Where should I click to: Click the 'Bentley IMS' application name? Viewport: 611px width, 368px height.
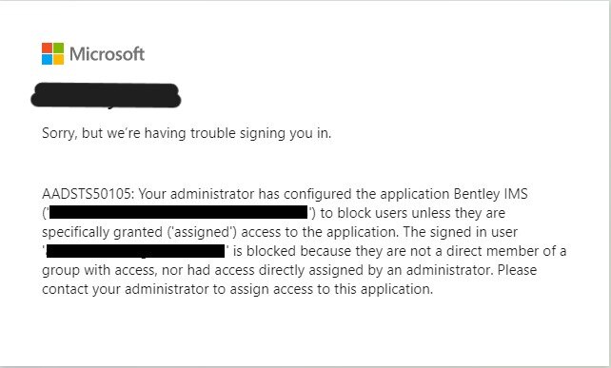coord(490,194)
